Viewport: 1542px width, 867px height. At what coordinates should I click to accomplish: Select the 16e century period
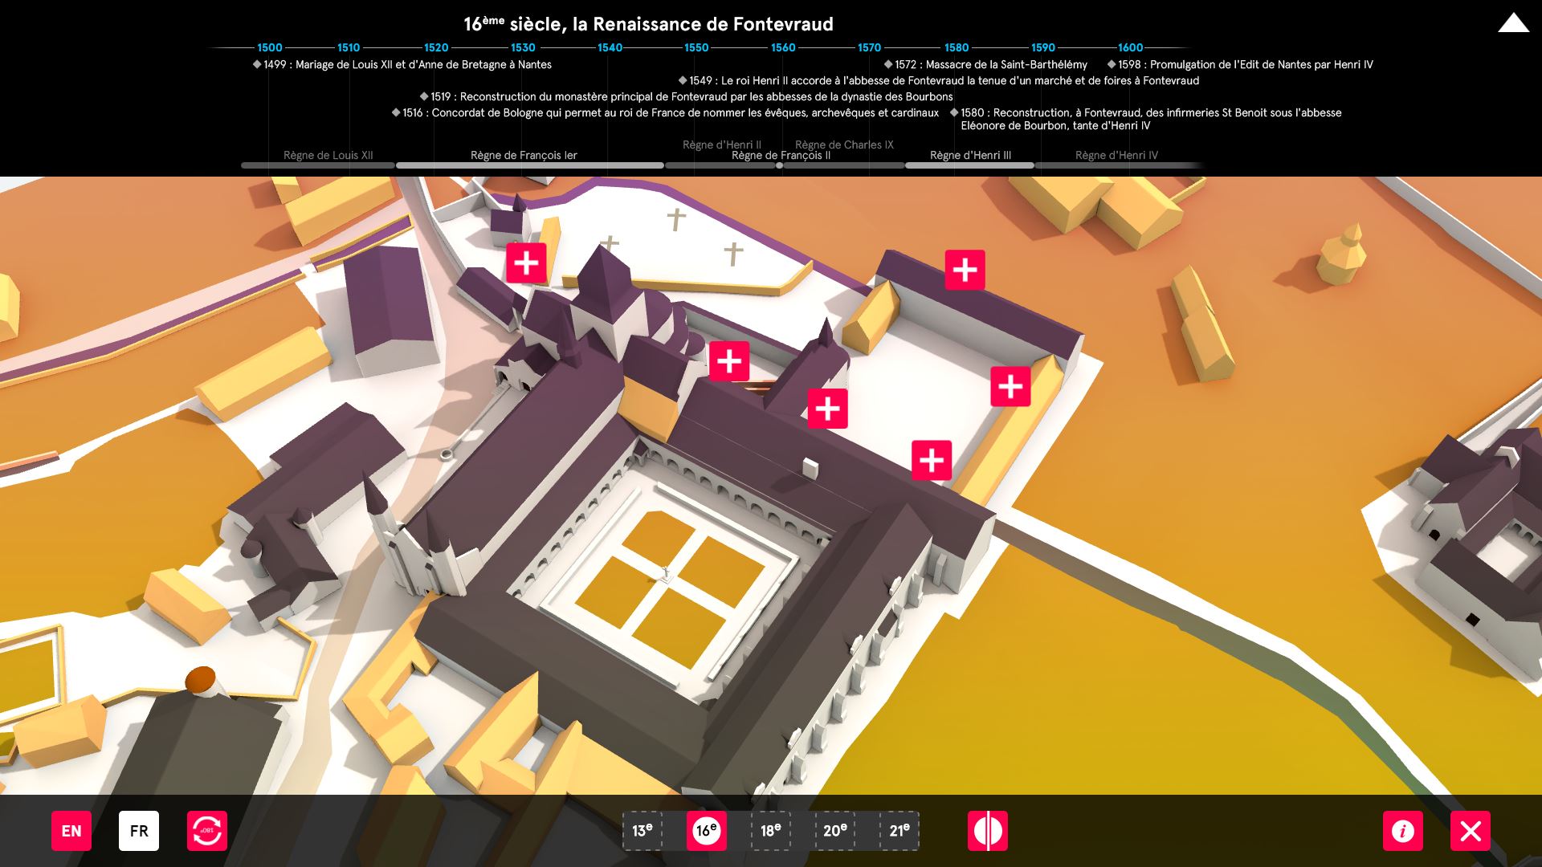707,831
